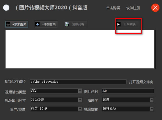The width and height of the screenshot is (162, 120).
Task: Click the 清除列表 button label
Action: [x=78, y=24]
